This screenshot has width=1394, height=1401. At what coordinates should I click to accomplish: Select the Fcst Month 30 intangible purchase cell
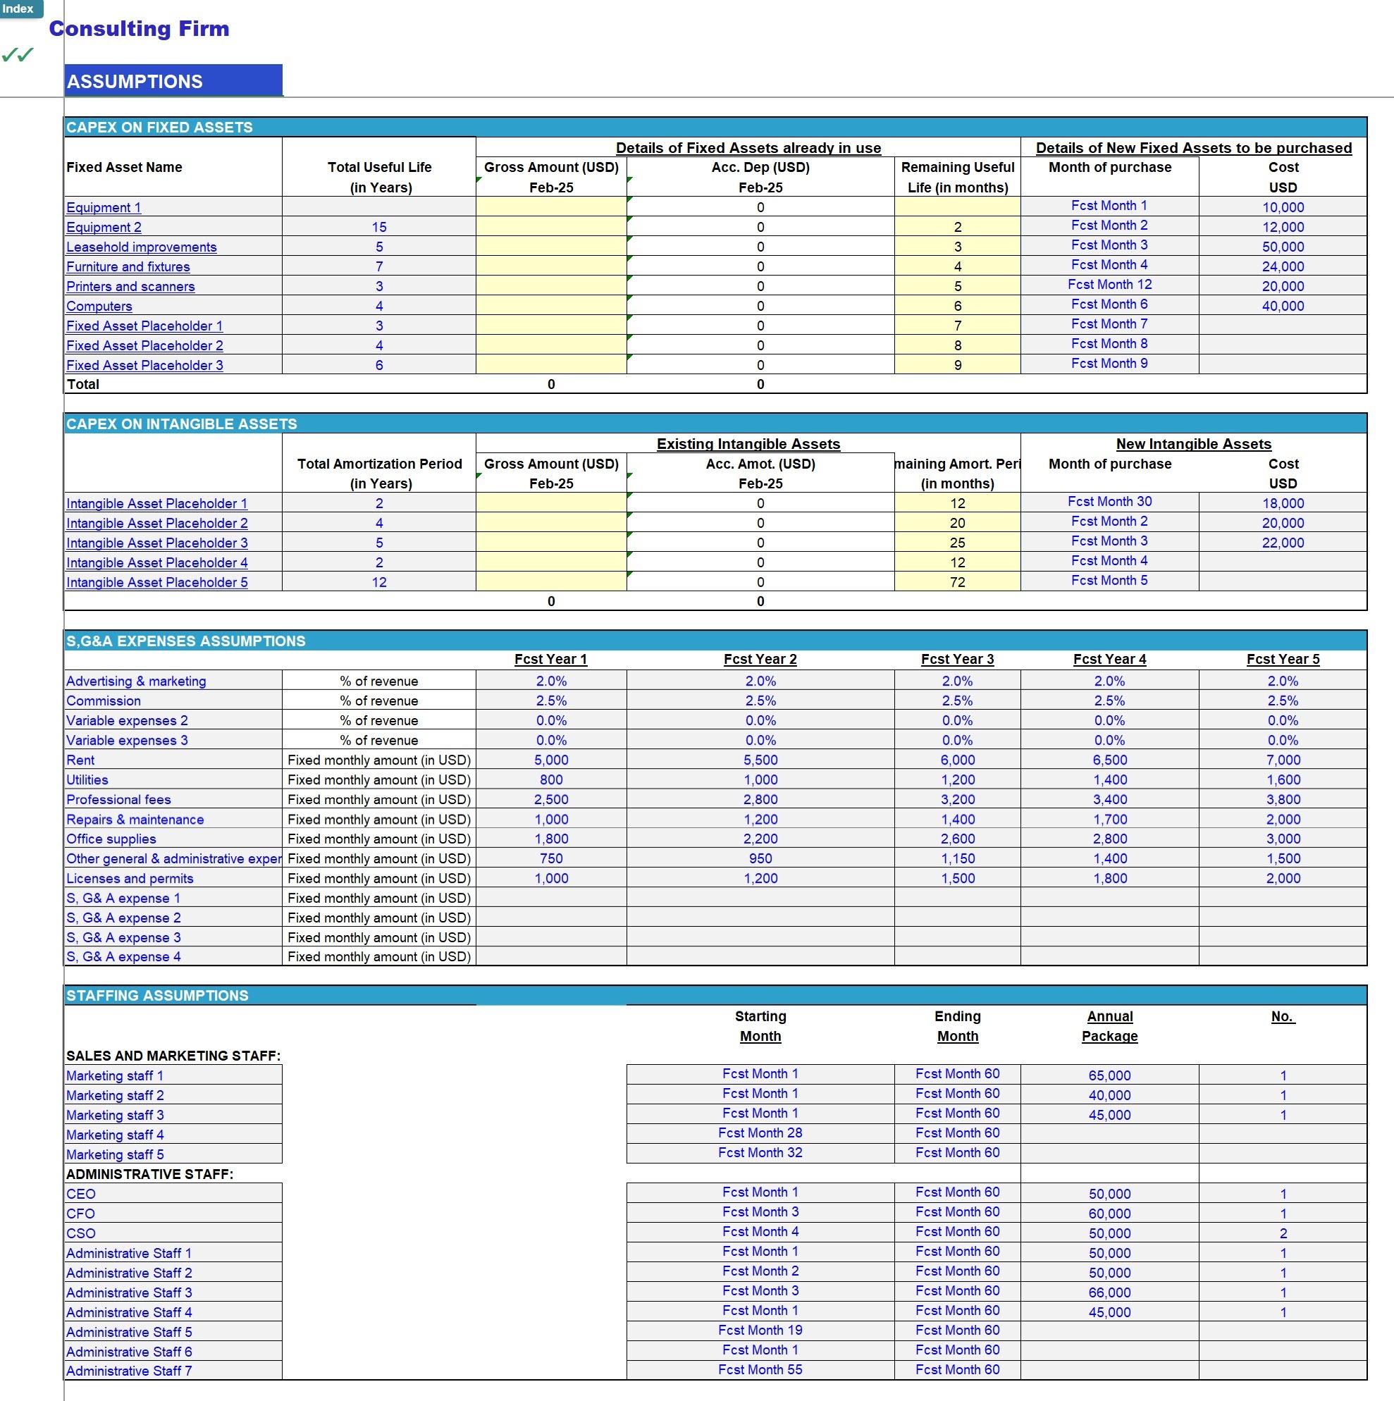[1110, 501]
